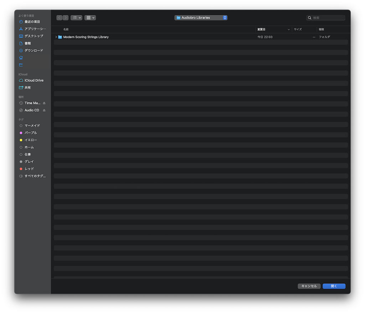Eject the Audio CD
The width and height of the screenshot is (365, 313).
(44, 110)
